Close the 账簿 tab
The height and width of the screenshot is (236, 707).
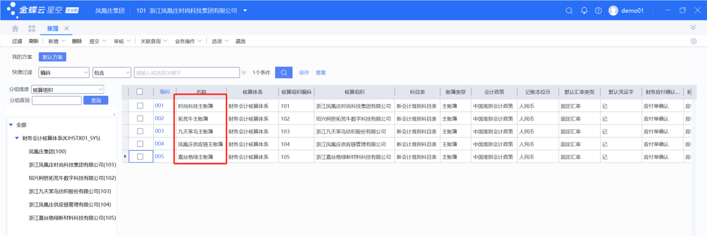[66, 28]
